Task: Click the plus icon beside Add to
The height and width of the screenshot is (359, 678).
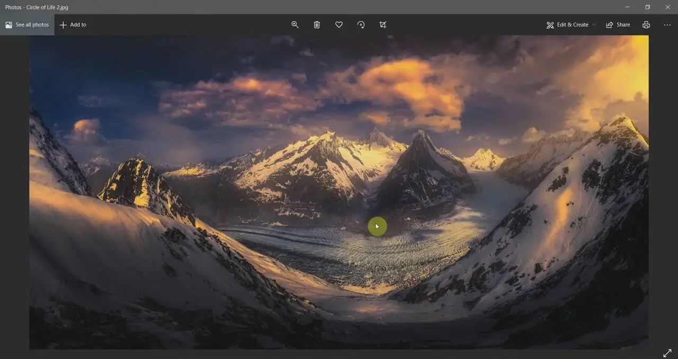Action: point(63,25)
